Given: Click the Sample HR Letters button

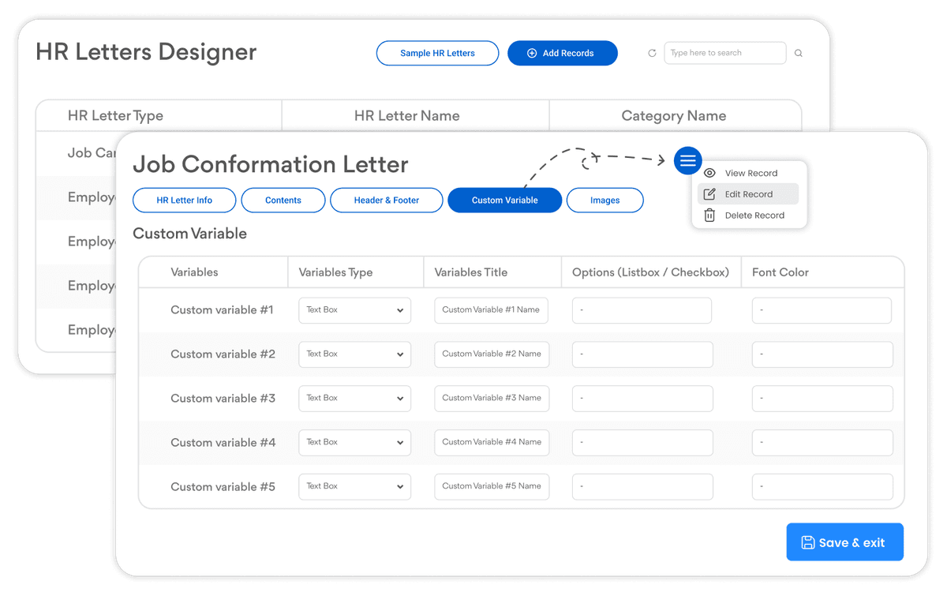Looking at the screenshot, I should [437, 53].
